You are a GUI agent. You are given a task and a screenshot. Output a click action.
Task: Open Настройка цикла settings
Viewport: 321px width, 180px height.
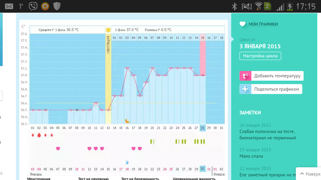[260, 56]
